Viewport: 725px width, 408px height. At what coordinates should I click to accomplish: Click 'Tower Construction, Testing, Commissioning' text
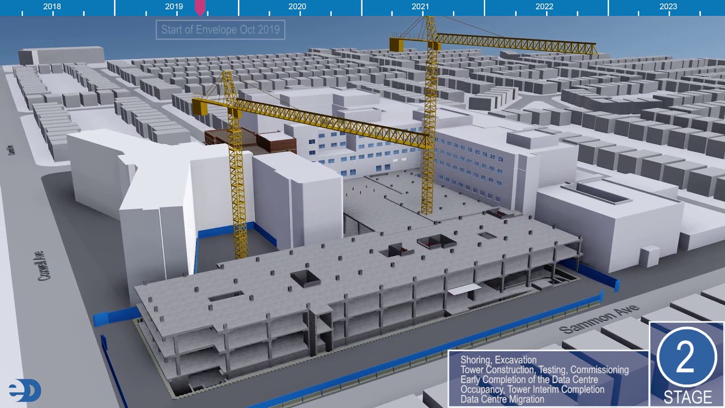click(x=544, y=370)
